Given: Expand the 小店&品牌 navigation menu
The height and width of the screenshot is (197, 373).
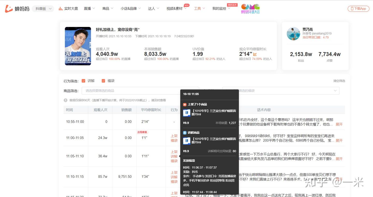Looking at the screenshot, I should (131, 9).
